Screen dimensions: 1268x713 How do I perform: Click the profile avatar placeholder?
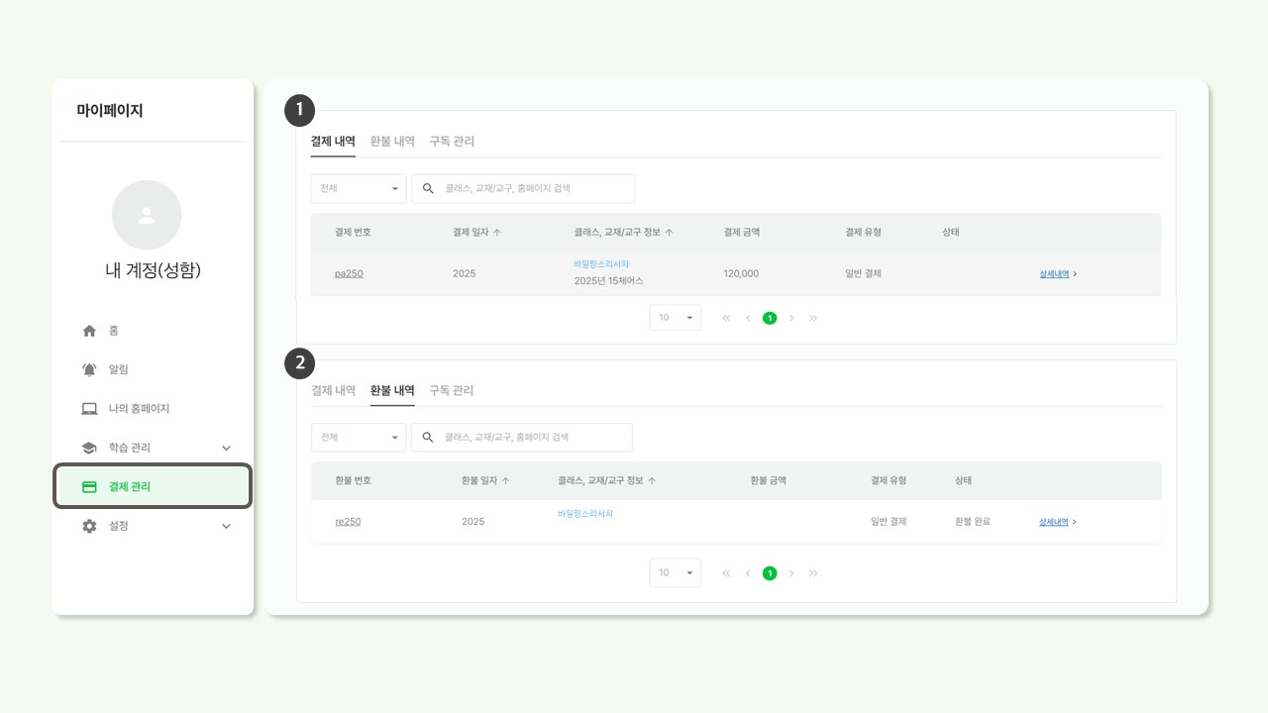(x=147, y=215)
